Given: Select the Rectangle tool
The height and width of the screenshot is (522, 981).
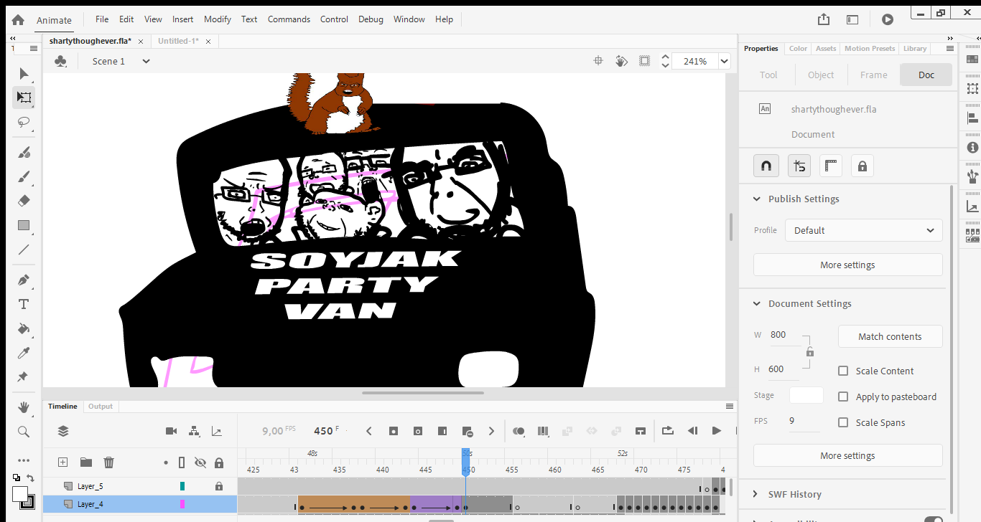Looking at the screenshot, I should [x=24, y=225].
